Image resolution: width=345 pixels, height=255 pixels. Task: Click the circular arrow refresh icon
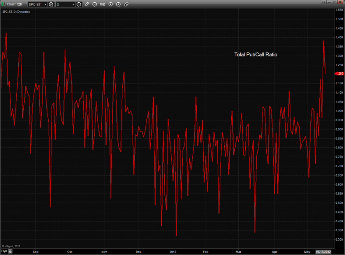(95, 4)
